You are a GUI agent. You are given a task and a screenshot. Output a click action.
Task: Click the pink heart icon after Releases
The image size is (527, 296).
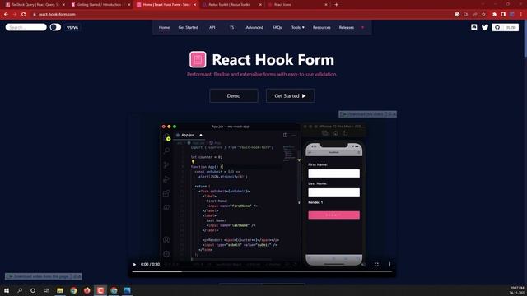pyautogui.click(x=362, y=27)
